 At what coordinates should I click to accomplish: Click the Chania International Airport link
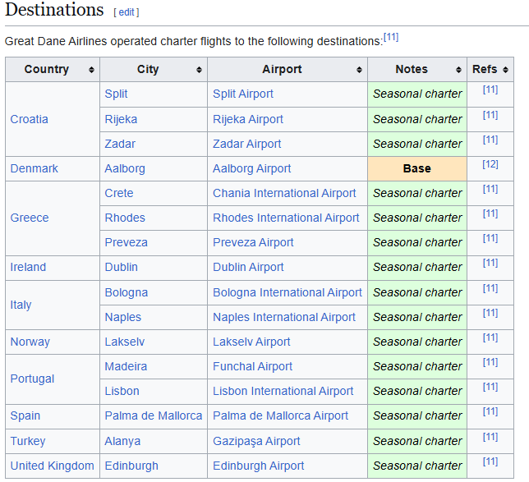tap(284, 193)
